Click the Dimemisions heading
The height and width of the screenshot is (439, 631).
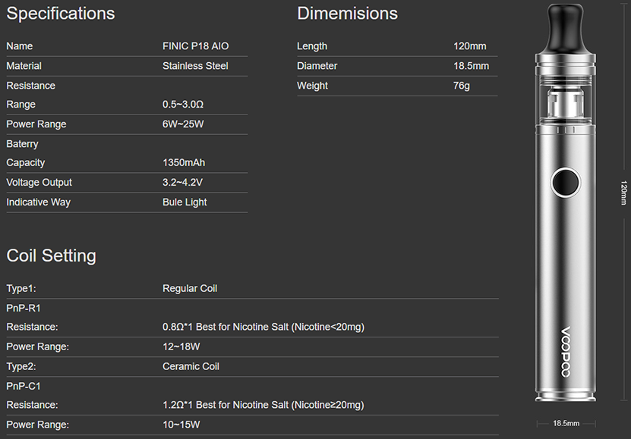(x=347, y=14)
